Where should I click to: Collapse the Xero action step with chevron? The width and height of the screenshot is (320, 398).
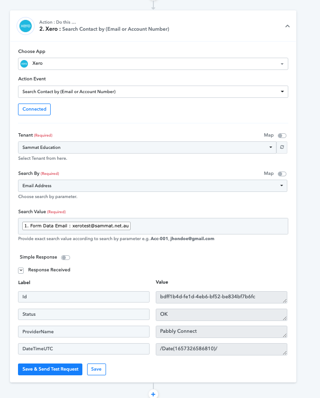pos(287,26)
